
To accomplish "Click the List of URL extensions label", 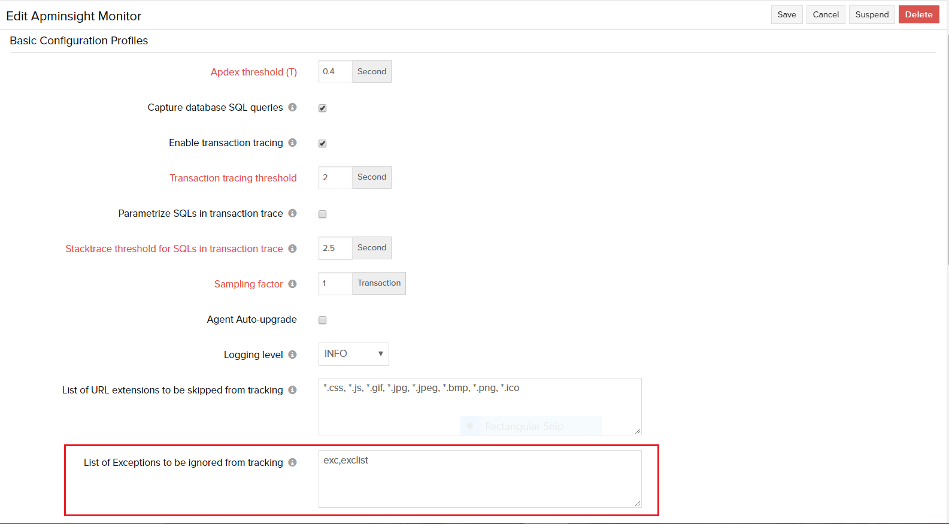I will (x=172, y=390).
